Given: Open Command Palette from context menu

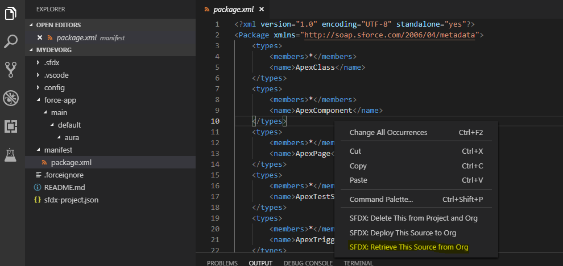Looking at the screenshot, I should (381, 199).
